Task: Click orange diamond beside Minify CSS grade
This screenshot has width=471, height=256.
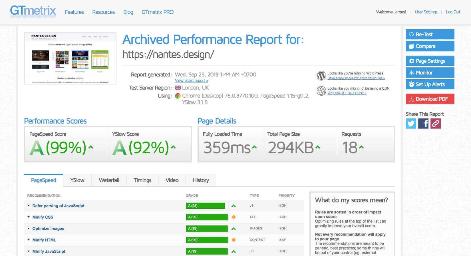Action: pos(234,217)
